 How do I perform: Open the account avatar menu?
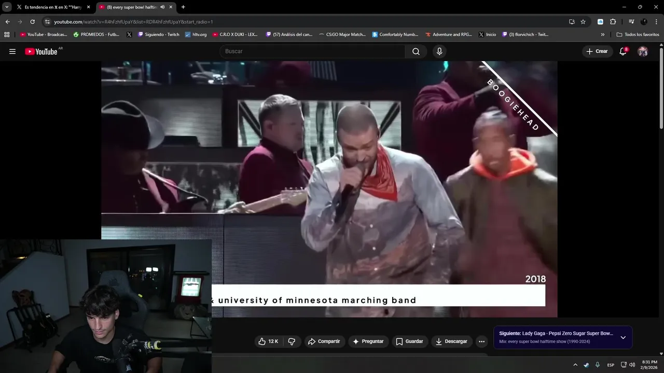point(643,51)
